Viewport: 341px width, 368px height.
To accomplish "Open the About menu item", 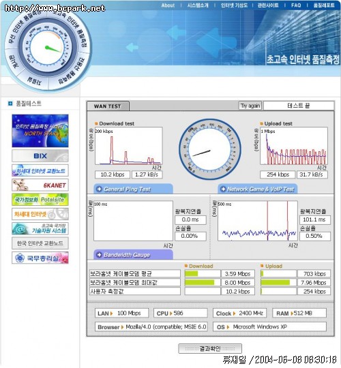I will (x=168, y=5).
